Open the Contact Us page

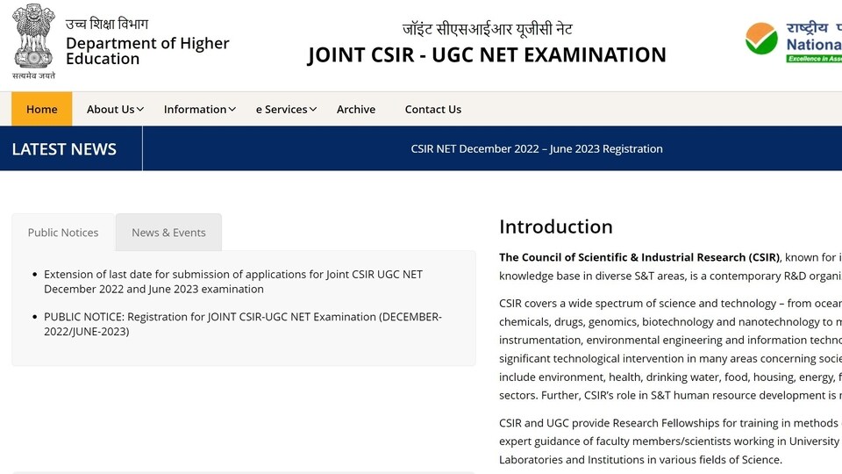pyautogui.click(x=432, y=109)
